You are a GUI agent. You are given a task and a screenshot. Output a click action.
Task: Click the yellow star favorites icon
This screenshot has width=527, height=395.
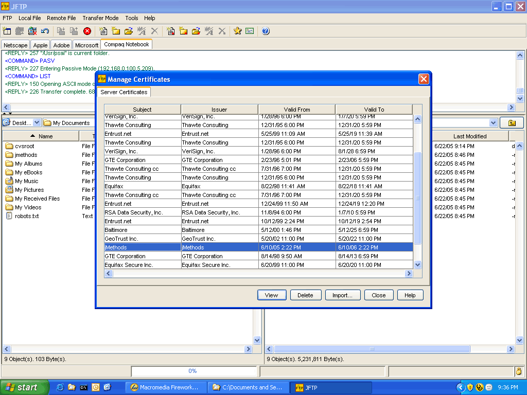238,31
